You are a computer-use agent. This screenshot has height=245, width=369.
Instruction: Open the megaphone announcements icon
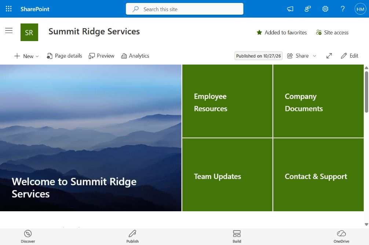(290, 9)
